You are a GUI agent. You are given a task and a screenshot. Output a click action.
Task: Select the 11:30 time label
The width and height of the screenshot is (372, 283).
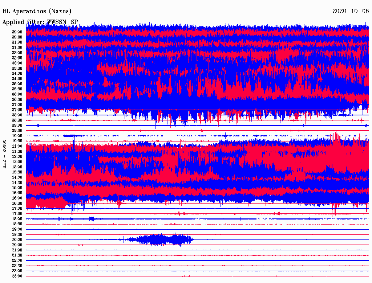pos(17,151)
